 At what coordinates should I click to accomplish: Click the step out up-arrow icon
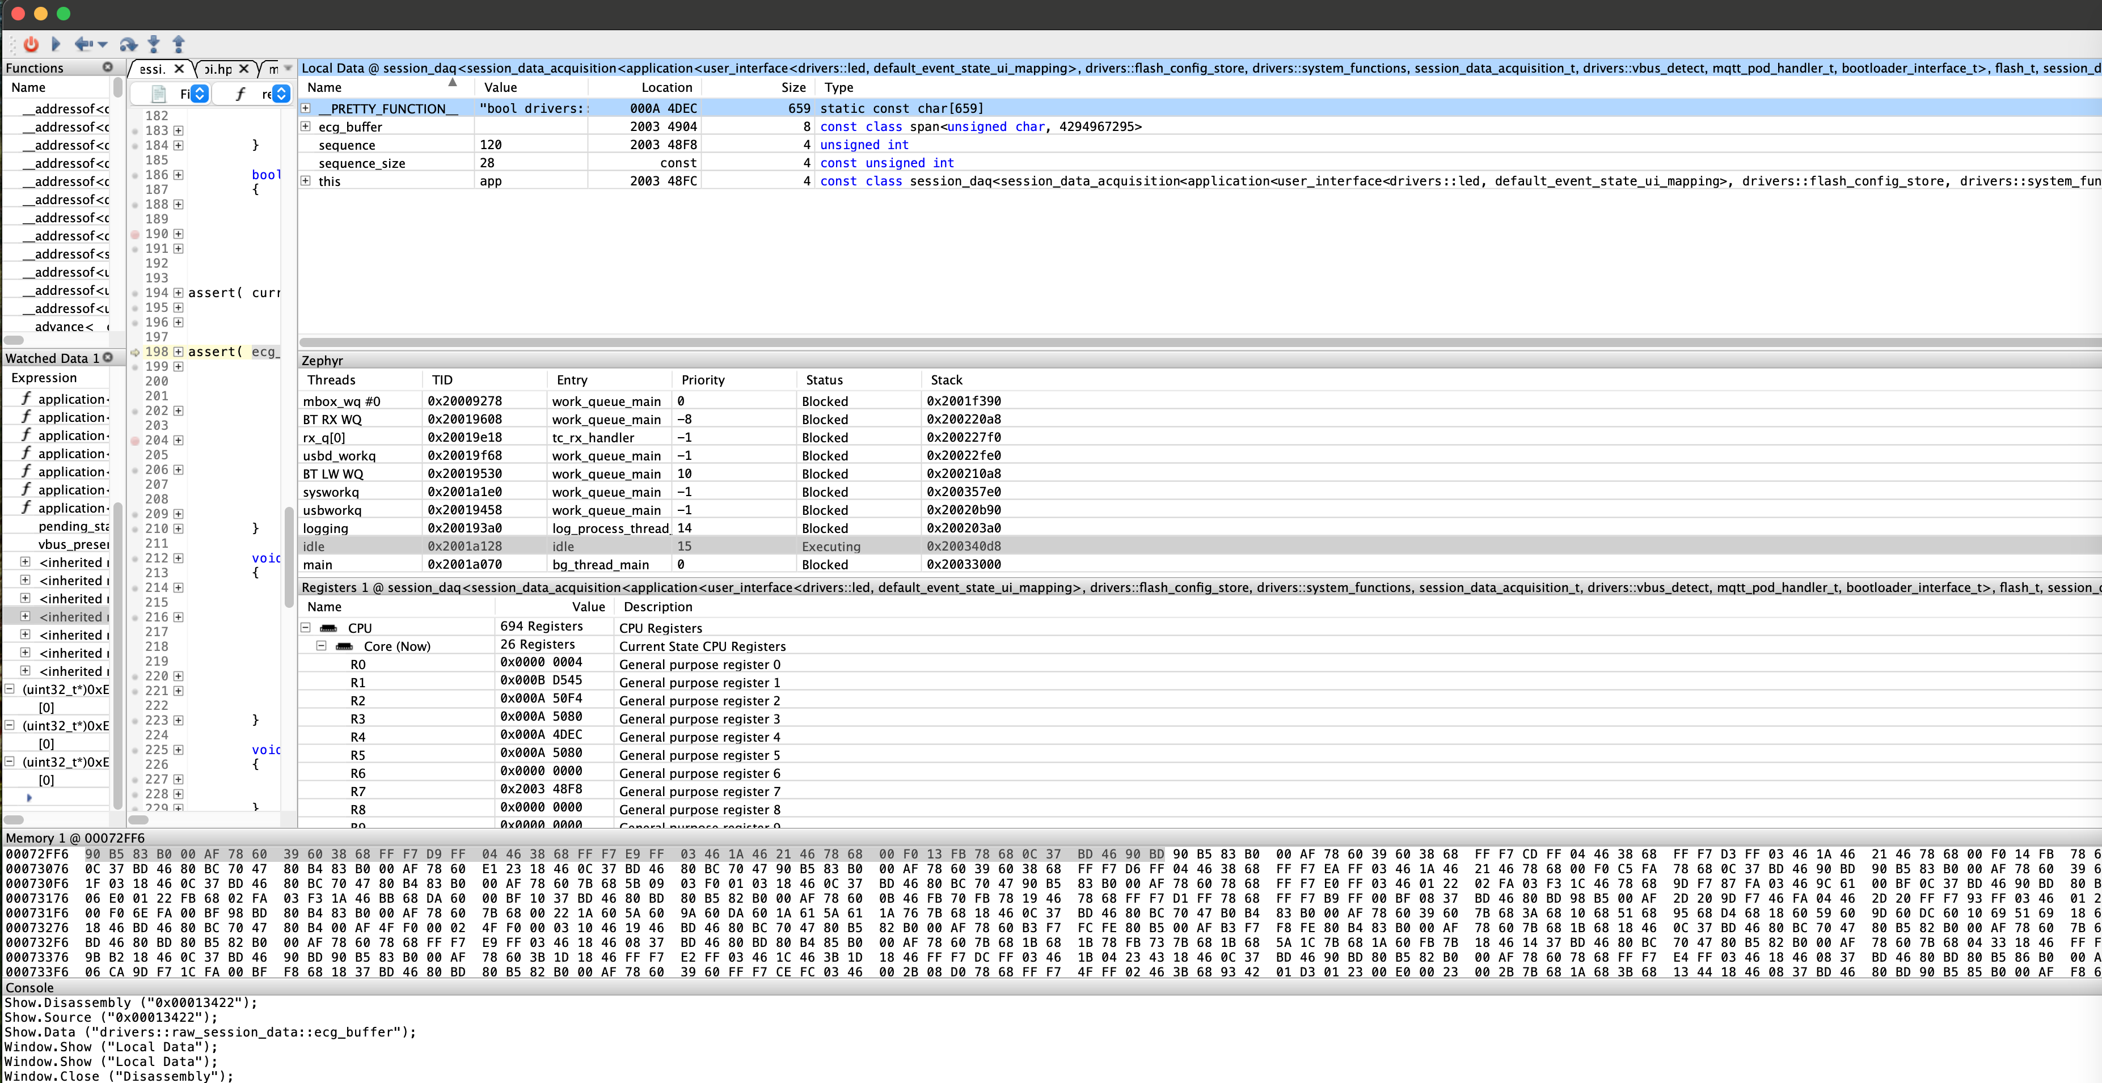[x=179, y=44]
